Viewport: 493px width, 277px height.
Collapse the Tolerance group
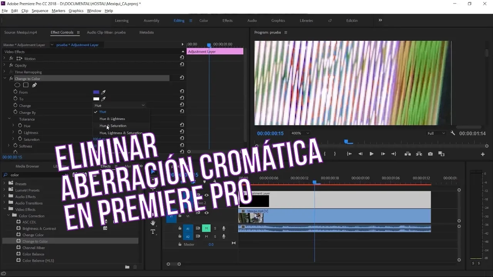pyautogui.click(x=9, y=119)
